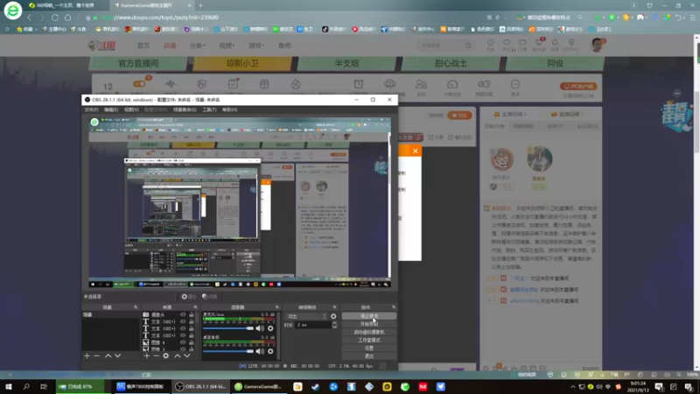The height and width of the screenshot is (394, 700).
Task: Pop out the 控件 dock panel icon
Action: (x=393, y=307)
